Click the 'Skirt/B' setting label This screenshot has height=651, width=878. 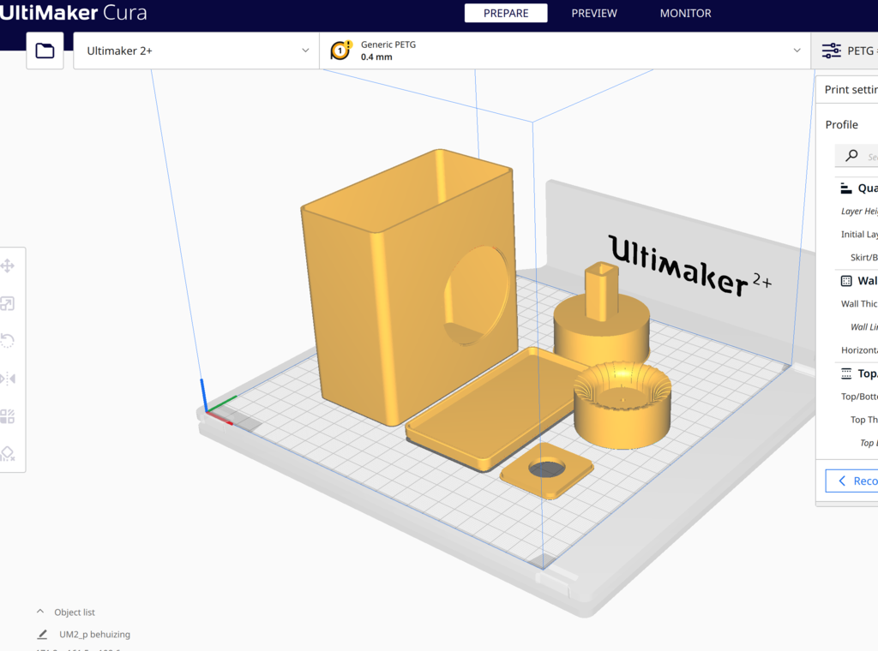tap(864, 257)
